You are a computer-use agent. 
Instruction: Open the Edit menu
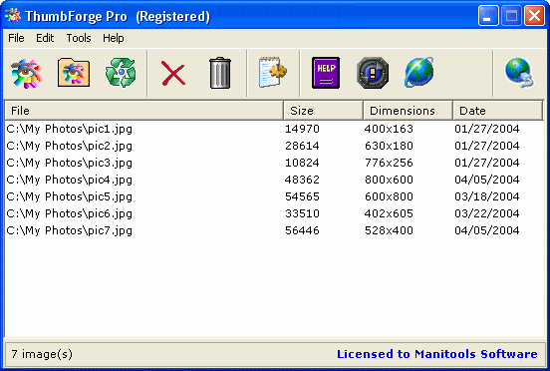45,38
